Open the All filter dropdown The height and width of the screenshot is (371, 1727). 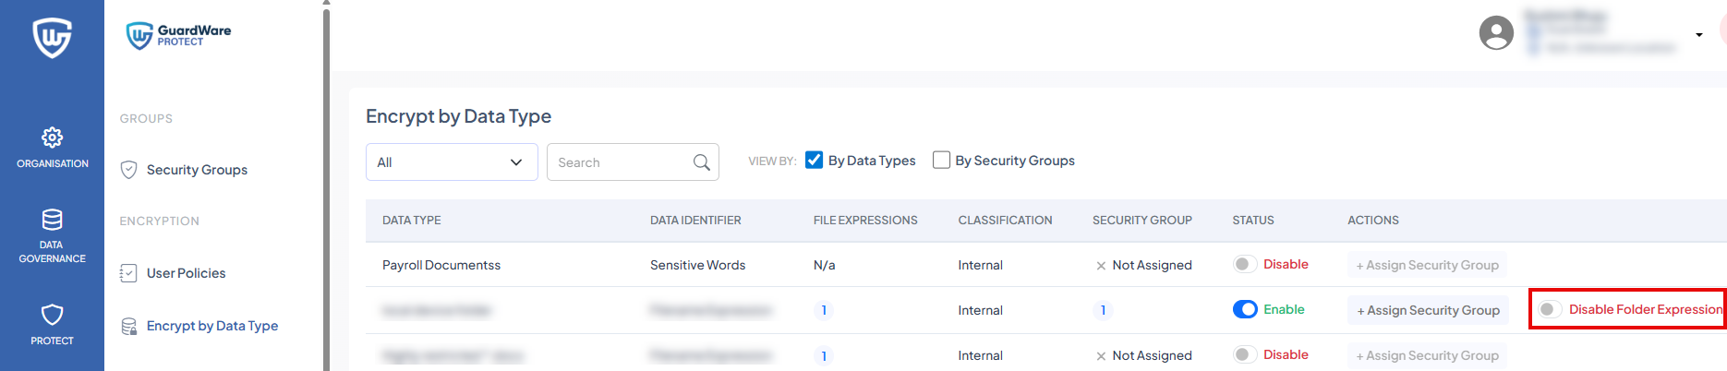tap(451, 162)
